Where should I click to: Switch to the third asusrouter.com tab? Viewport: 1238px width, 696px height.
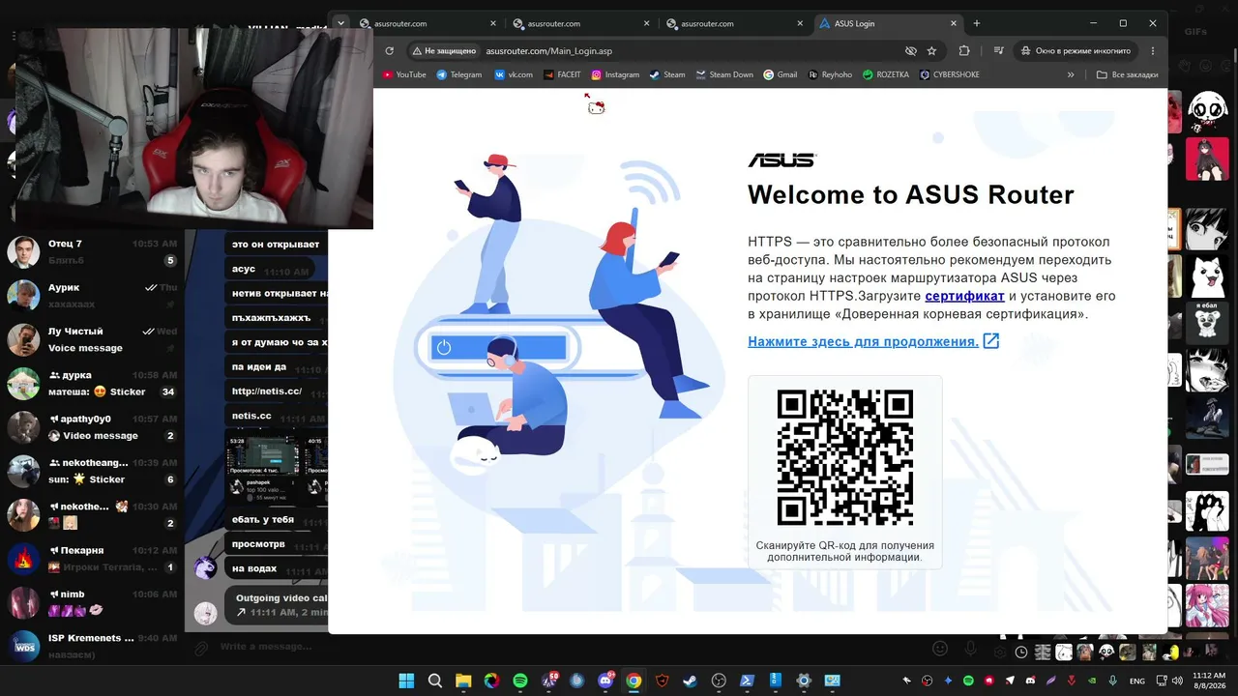coord(733,23)
